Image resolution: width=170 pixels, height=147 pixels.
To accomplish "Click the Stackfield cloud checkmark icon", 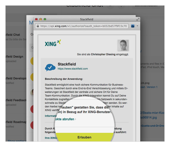I will [50, 67].
